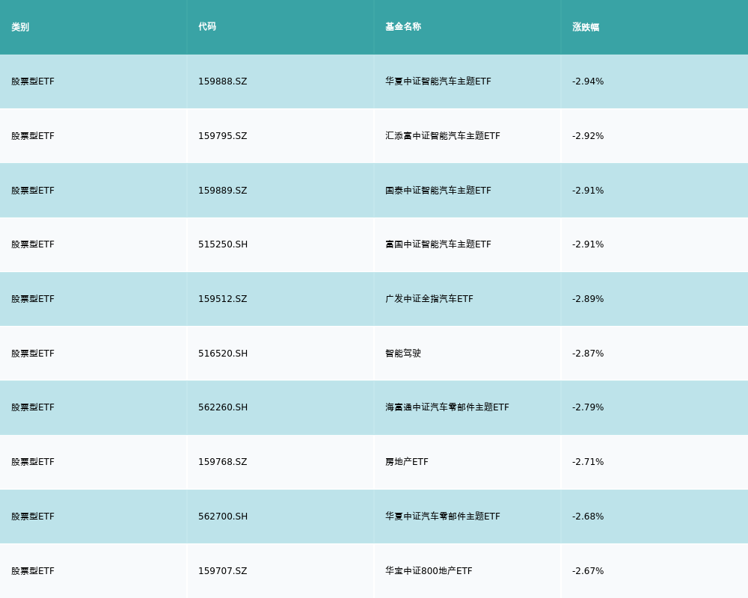Click 股票型ETF in the 159707.SZ row
Screen dimensions: 748x598
(x=33, y=571)
